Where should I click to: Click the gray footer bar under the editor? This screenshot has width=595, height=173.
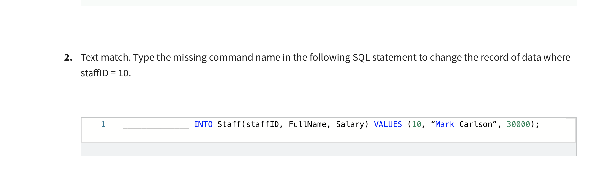pyautogui.click(x=328, y=149)
